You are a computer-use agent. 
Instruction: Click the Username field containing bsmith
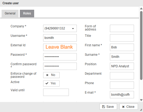click(x=60, y=38)
